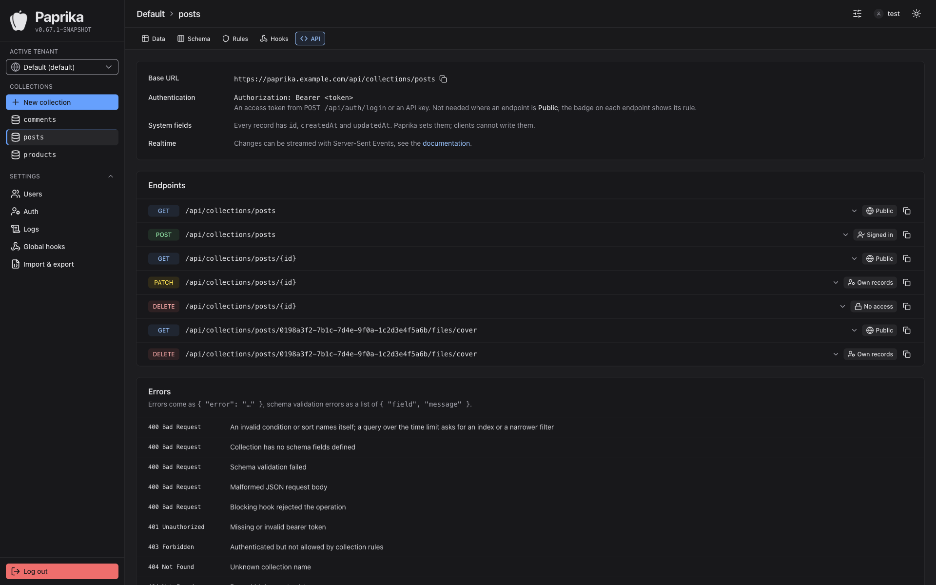The width and height of the screenshot is (936, 585).
Task: Open the documentation link
Action: (446, 143)
